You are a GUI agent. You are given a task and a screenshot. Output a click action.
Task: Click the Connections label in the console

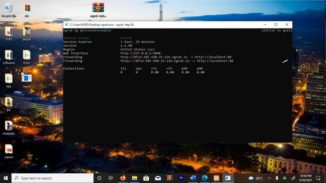coord(73,69)
